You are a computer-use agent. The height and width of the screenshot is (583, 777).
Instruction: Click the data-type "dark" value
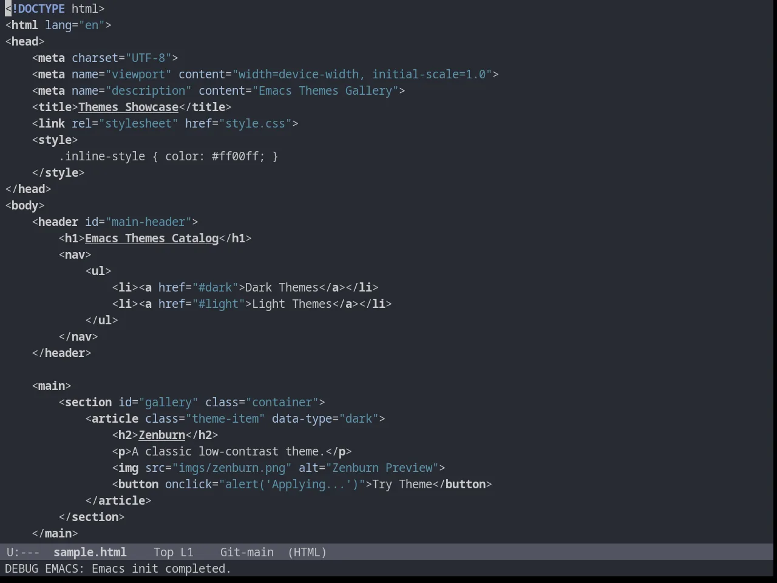359,418
